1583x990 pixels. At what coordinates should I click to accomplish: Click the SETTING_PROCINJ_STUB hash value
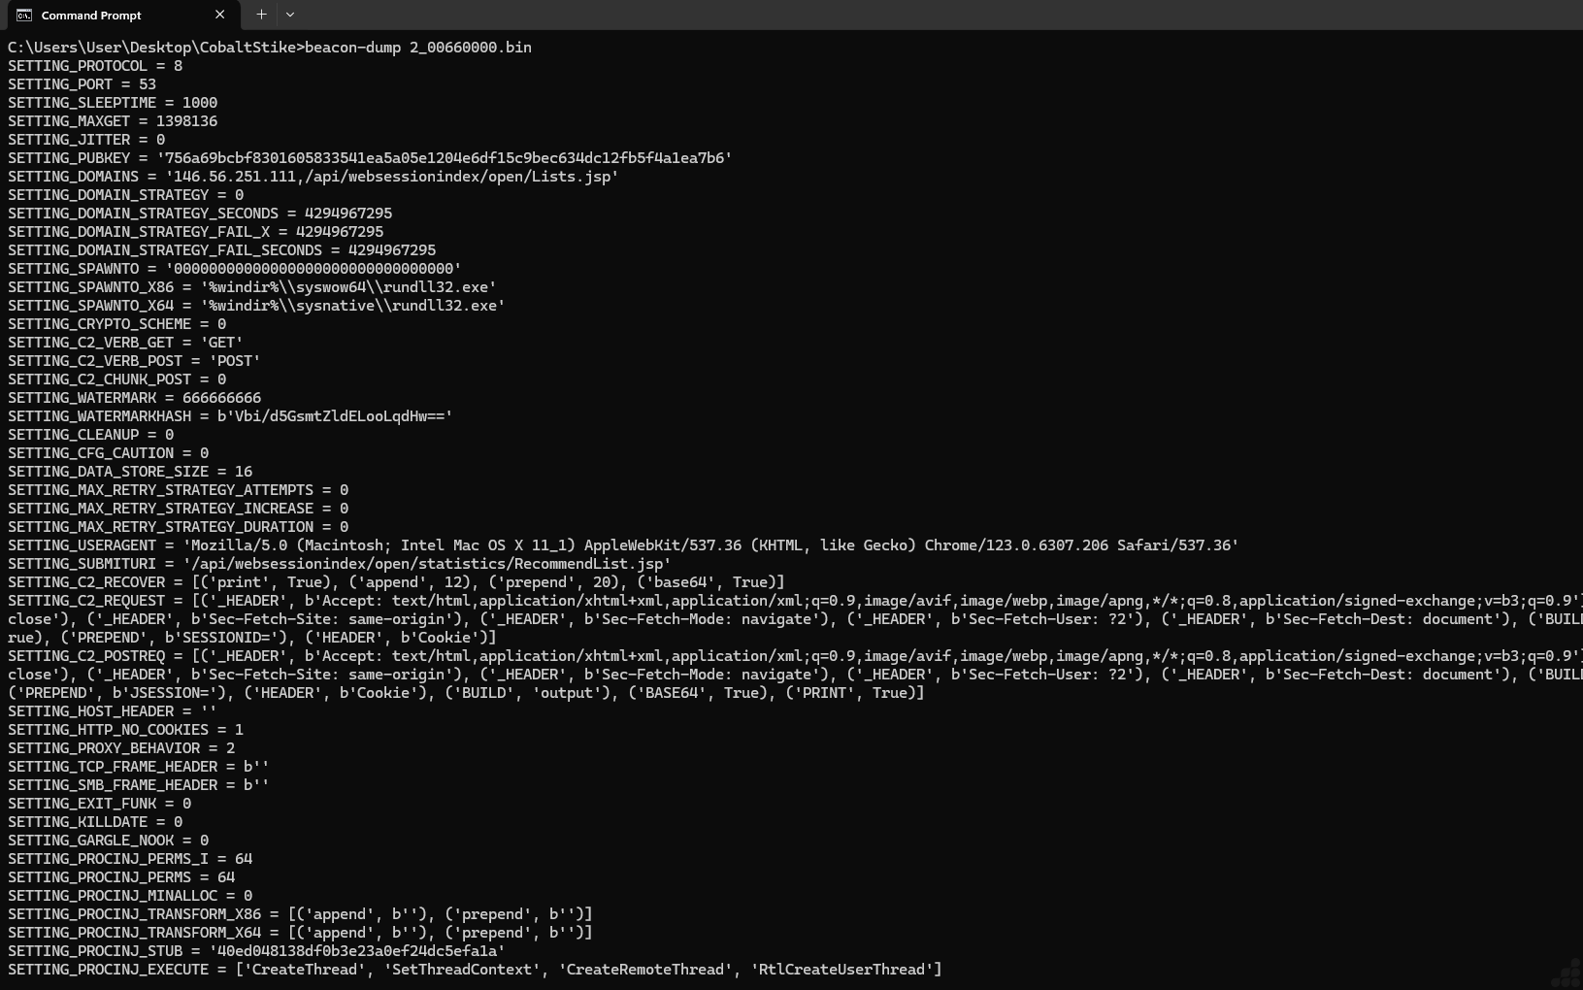pyautogui.click(x=357, y=951)
